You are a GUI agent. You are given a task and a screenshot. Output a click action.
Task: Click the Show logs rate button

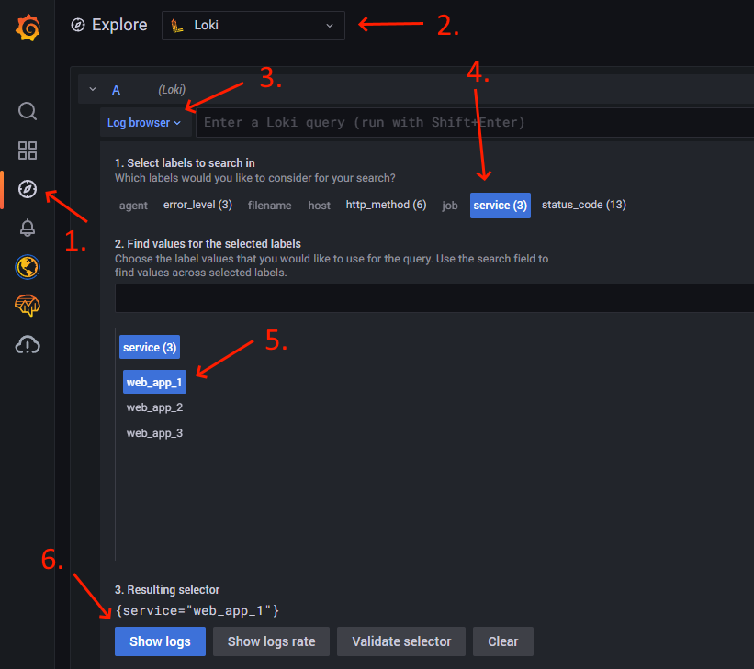[271, 641]
